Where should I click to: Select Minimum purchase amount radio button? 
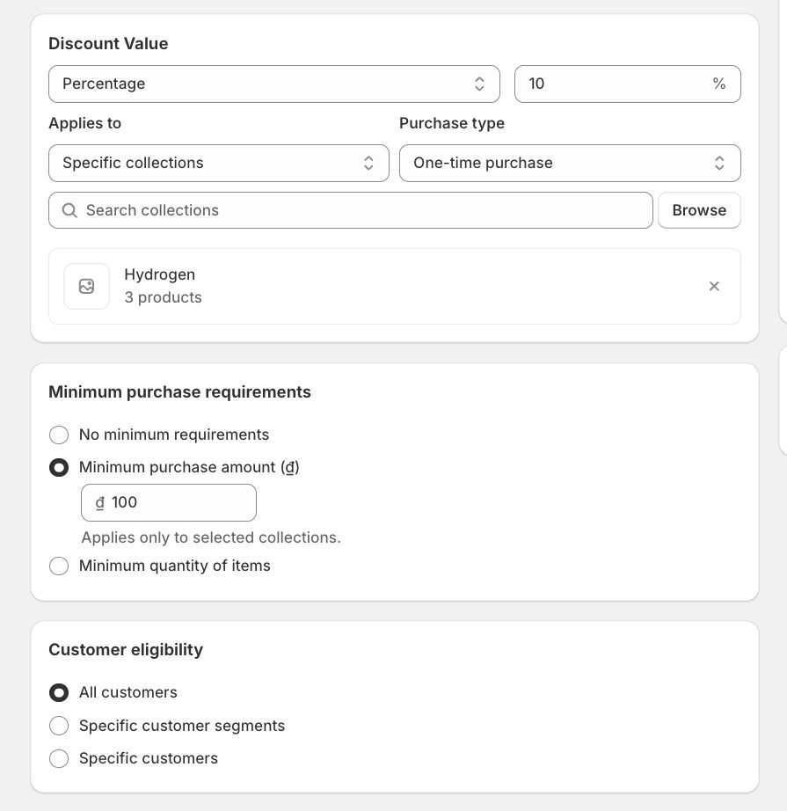[59, 468]
